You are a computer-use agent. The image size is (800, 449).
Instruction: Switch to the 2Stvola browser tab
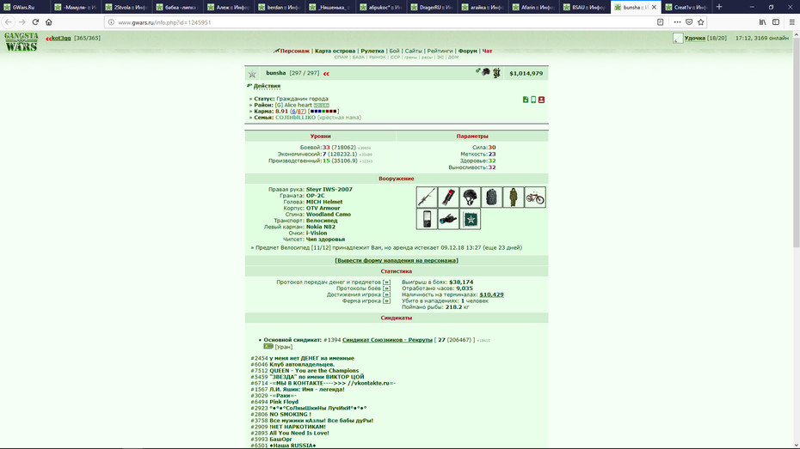pos(126,7)
